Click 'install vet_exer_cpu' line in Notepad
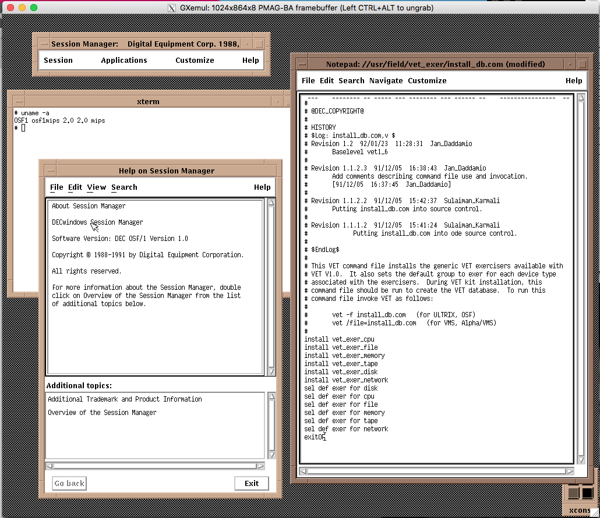The image size is (600, 518). [340, 339]
